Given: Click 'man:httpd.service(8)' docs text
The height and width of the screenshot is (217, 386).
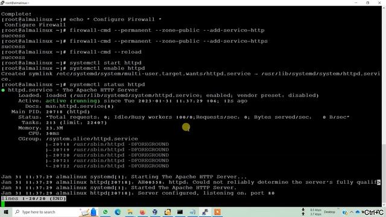Looking at the screenshot, I should (80, 106).
